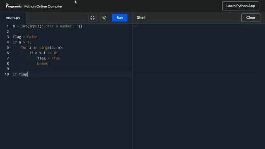Toggle fullscreen editor icon

point(92,18)
